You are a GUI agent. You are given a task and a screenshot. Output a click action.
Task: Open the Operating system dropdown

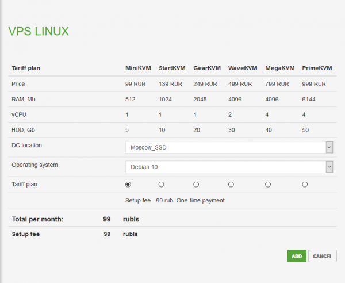click(225, 167)
